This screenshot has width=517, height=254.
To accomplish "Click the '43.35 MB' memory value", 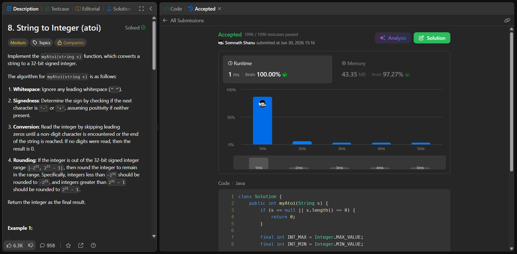I will [353, 74].
